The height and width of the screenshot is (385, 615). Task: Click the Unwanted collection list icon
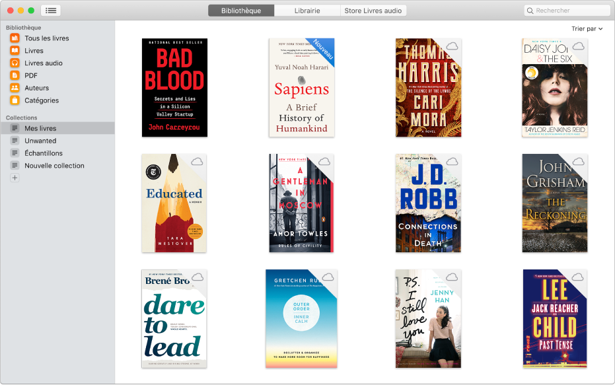click(15, 141)
